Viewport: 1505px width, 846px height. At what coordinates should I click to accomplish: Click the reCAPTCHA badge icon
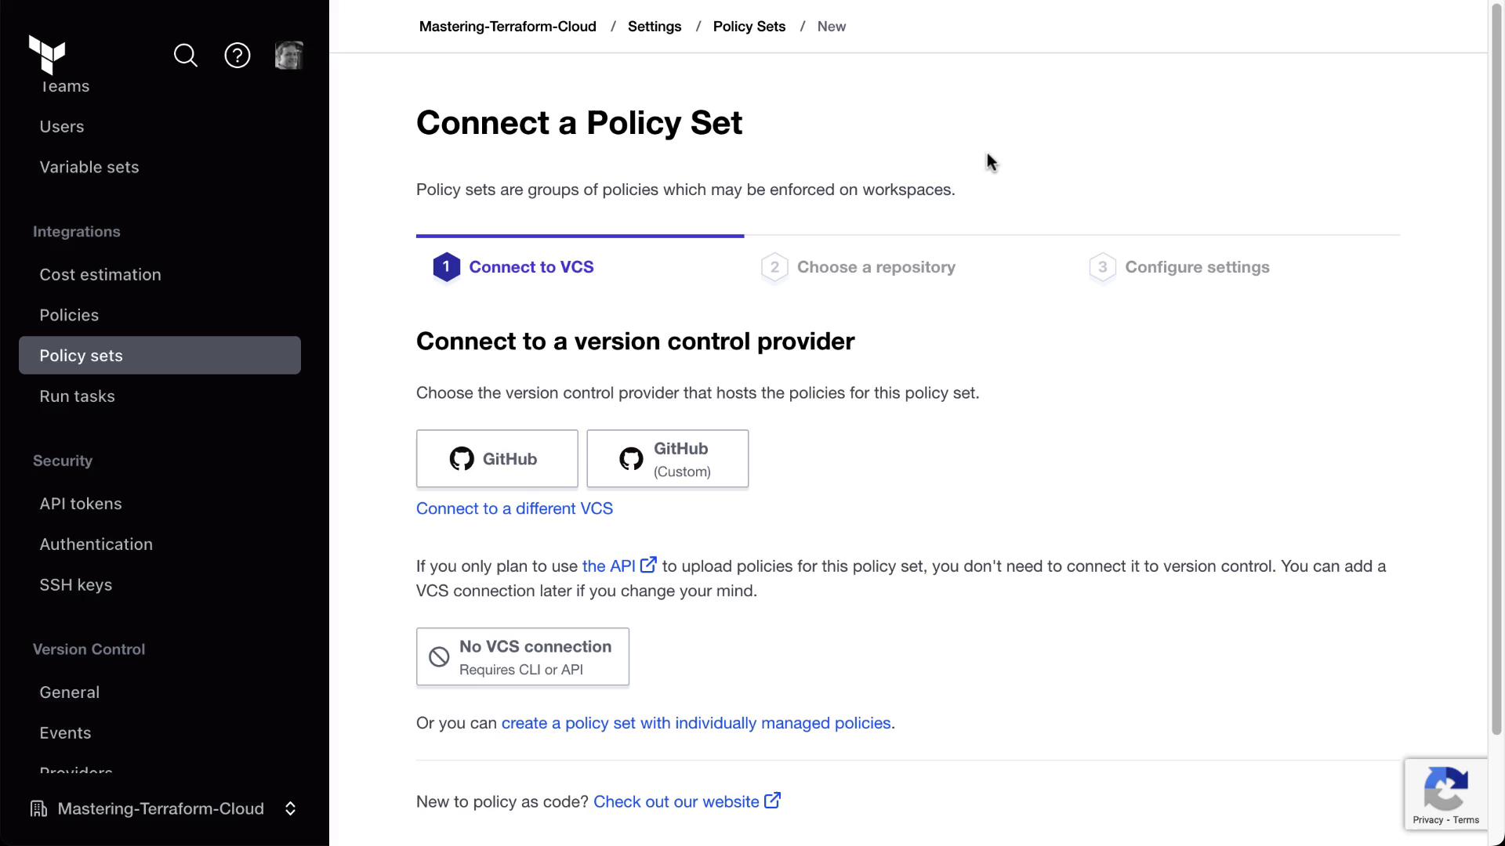click(x=1445, y=789)
